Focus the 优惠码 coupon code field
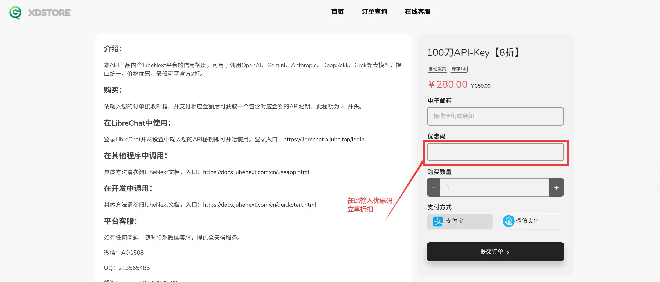 pos(495,152)
